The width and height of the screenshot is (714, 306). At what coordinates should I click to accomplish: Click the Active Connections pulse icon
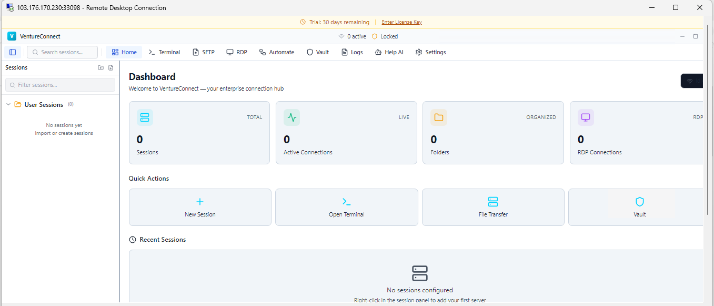pyautogui.click(x=291, y=117)
